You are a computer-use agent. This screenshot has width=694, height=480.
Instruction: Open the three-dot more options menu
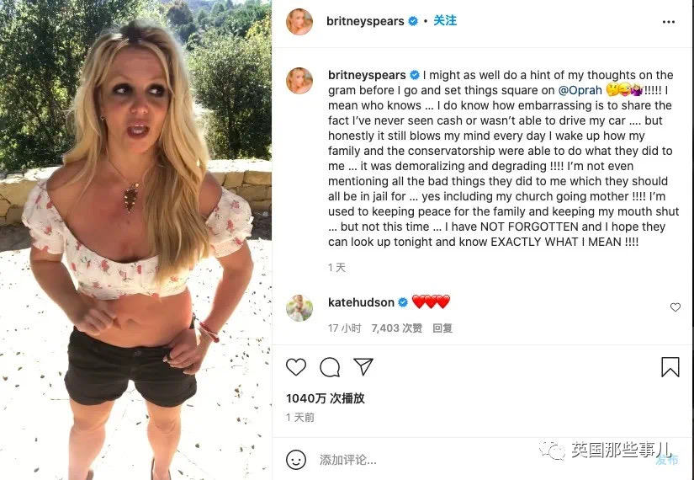[x=668, y=22]
